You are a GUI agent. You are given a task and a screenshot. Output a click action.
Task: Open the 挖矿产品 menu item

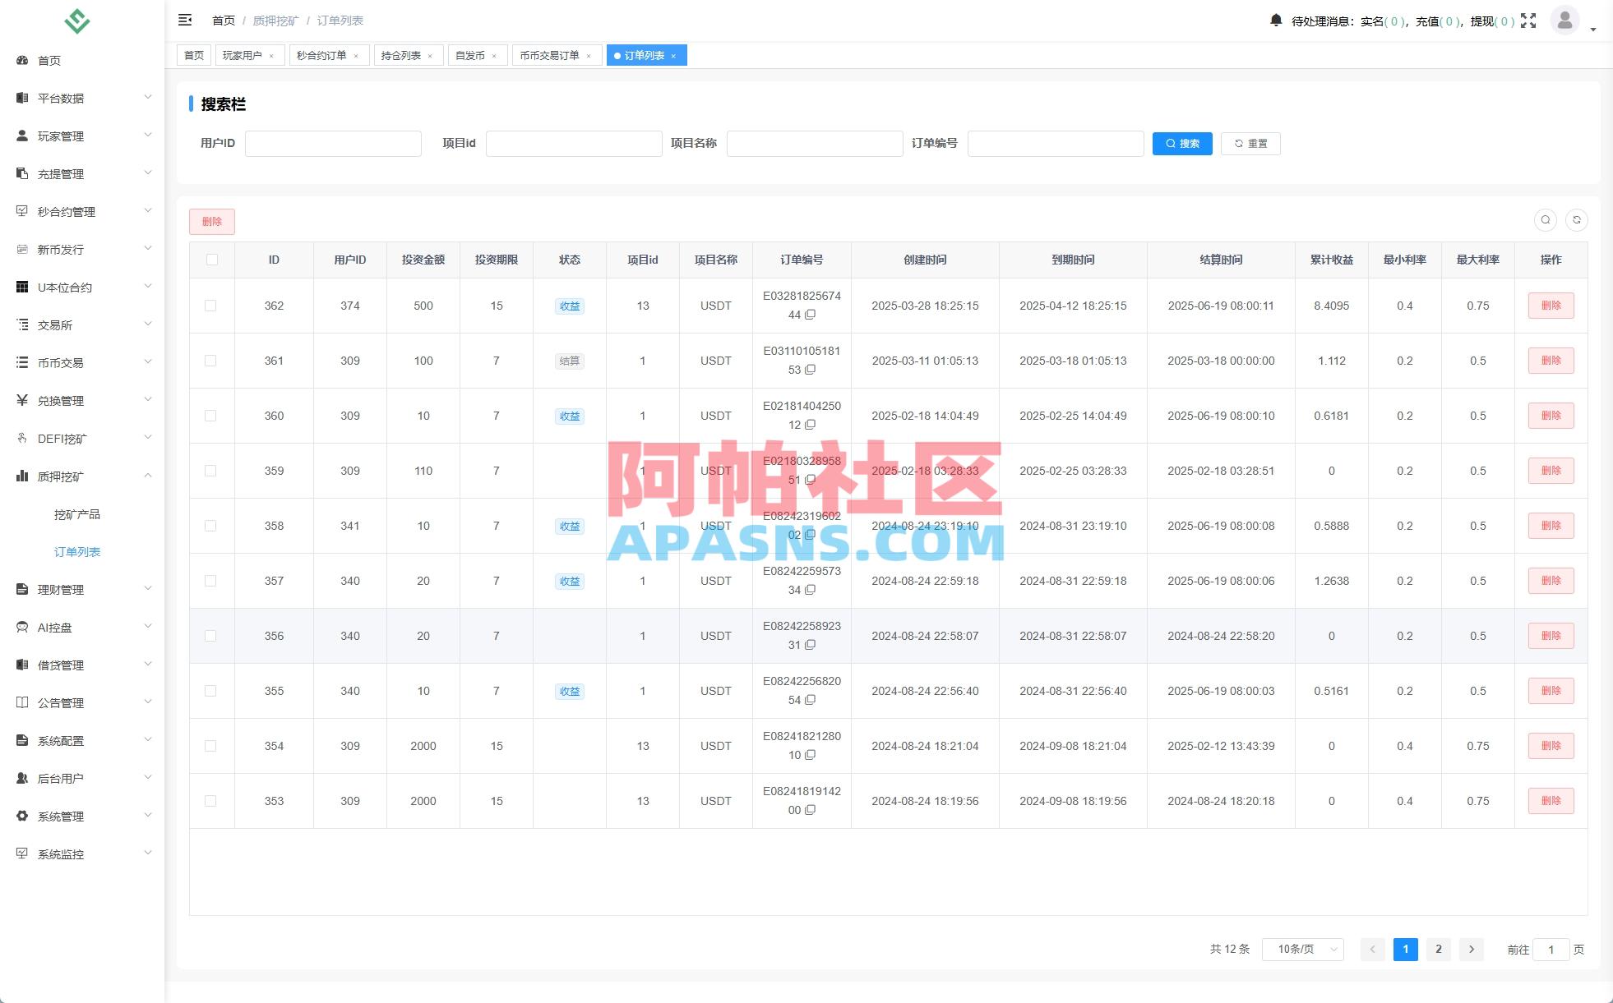tap(75, 513)
